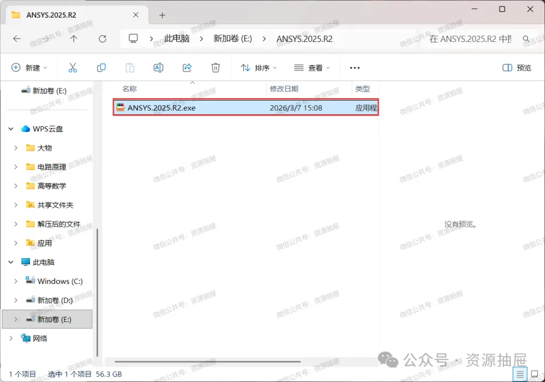The width and height of the screenshot is (545, 382).
Task: Click the Share icon in toolbar
Action: (x=187, y=68)
